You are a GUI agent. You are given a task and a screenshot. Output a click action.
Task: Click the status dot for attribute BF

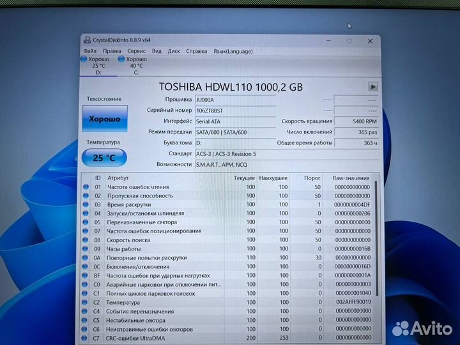pyautogui.click(x=85, y=275)
